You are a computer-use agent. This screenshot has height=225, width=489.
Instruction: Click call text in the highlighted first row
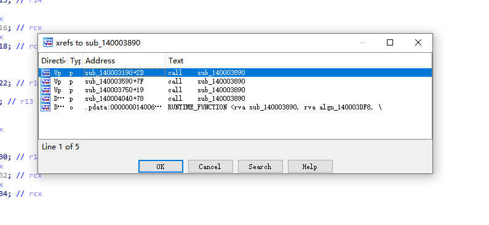[x=207, y=73]
